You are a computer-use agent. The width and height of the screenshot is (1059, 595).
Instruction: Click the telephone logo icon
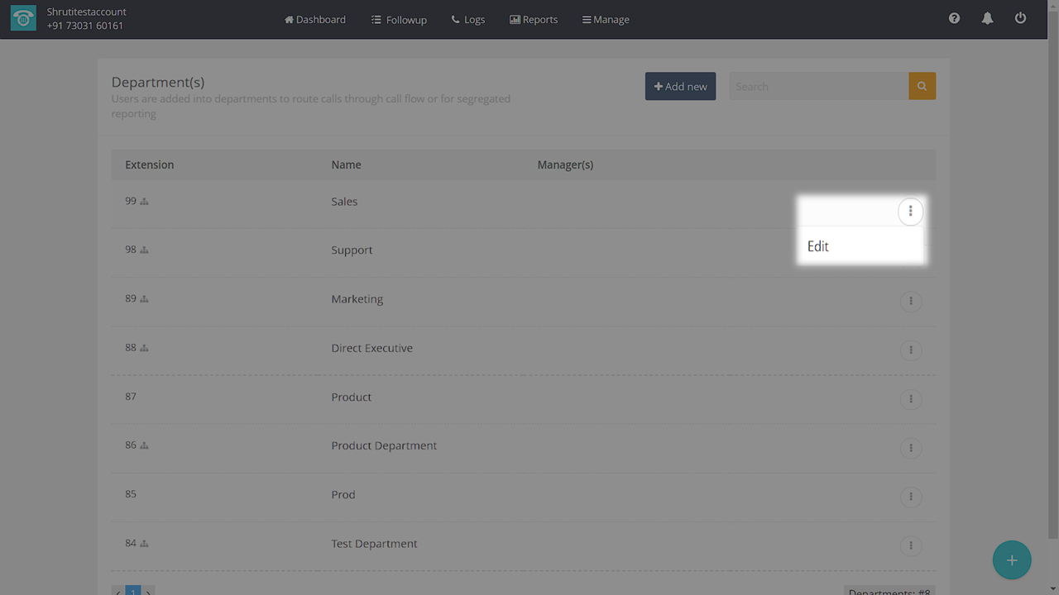coord(23,19)
